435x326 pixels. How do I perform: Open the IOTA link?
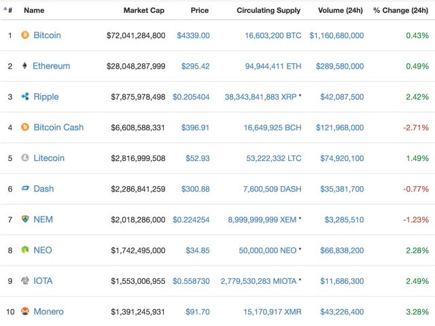(43, 280)
